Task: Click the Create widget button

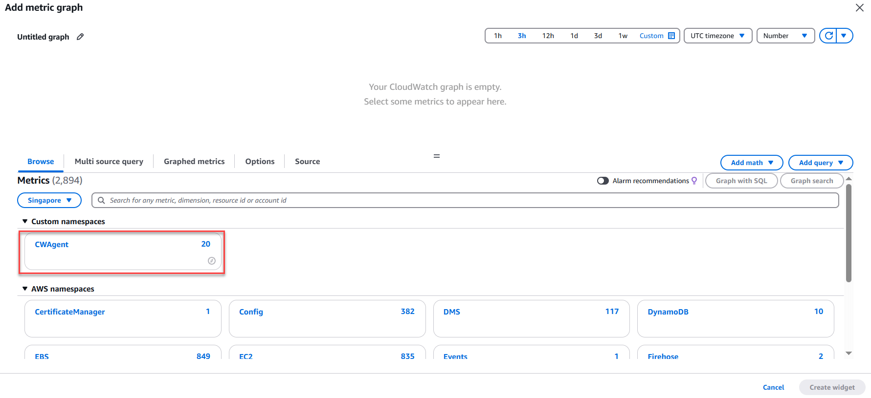Action: point(832,387)
